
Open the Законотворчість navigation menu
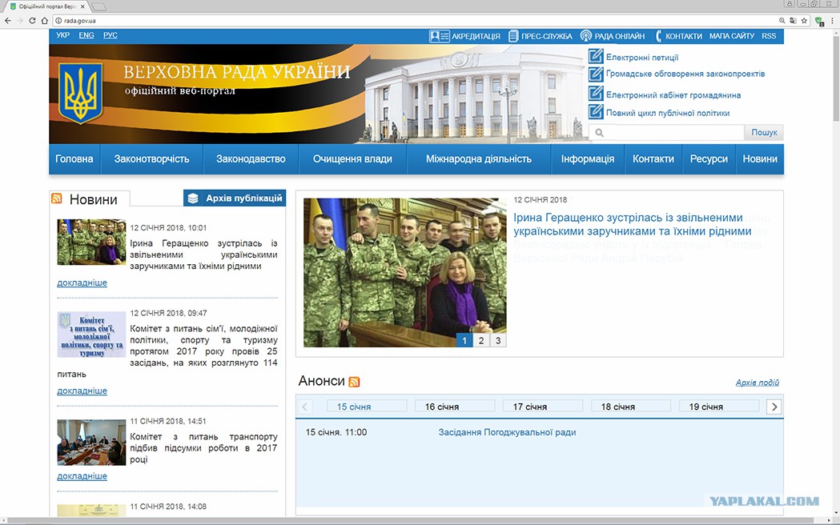coord(151,159)
